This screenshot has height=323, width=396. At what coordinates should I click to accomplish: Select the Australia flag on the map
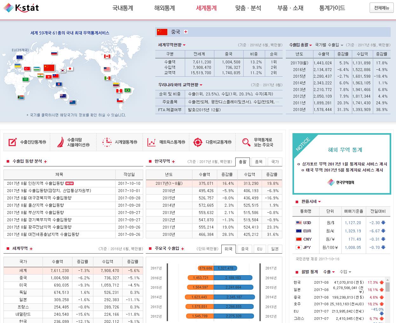[x=63, y=96]
